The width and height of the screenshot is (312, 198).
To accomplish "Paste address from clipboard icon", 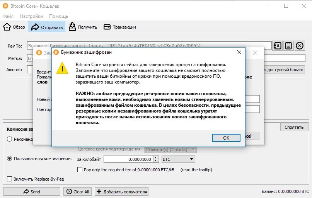I will coord(288,46).
